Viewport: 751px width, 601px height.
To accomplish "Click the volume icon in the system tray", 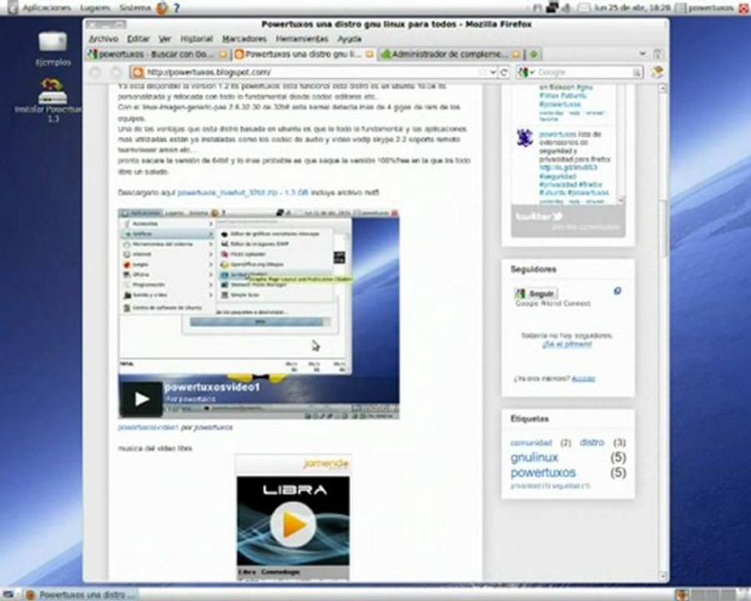I will coord(567,8).
